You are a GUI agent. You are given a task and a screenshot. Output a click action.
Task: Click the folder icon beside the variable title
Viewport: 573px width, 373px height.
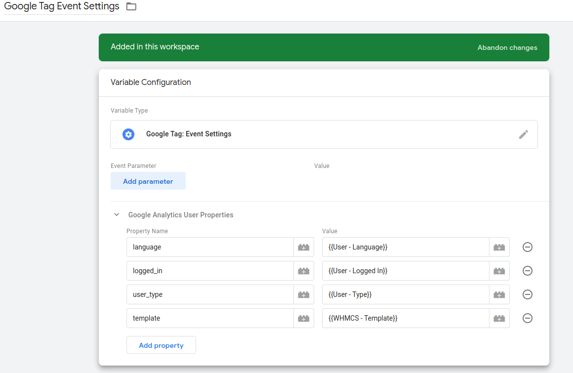(131, 7)
